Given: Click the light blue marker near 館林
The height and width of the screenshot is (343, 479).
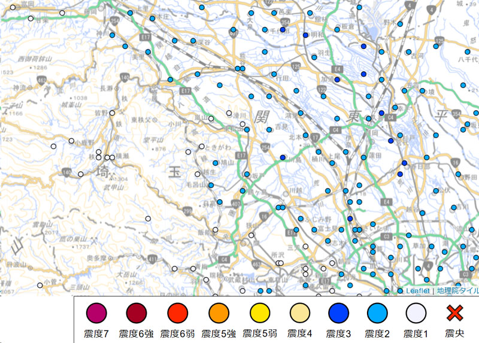Looking at the screenshot, I should coord(310,13).
